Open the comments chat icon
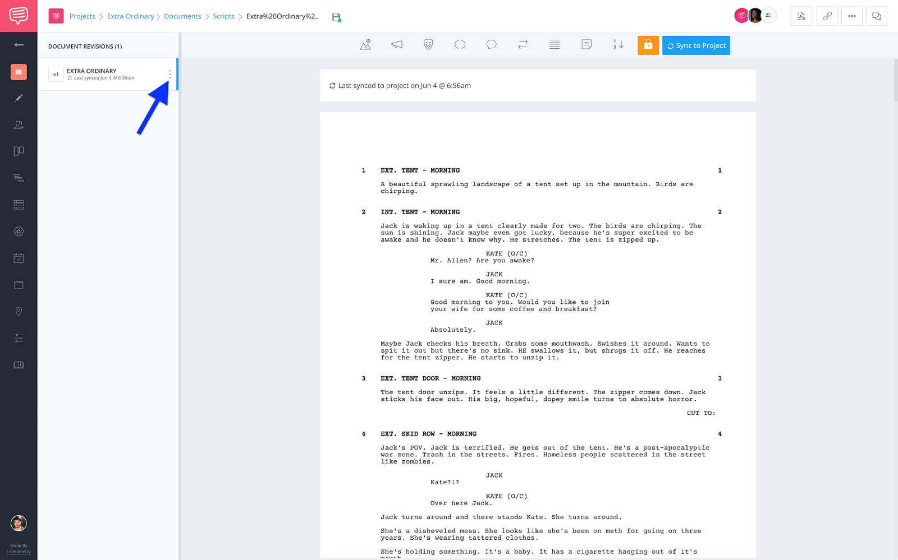Image resolution: width=898 pixels, height=560 pixels. pyautogui.click(x=877, y=16)
